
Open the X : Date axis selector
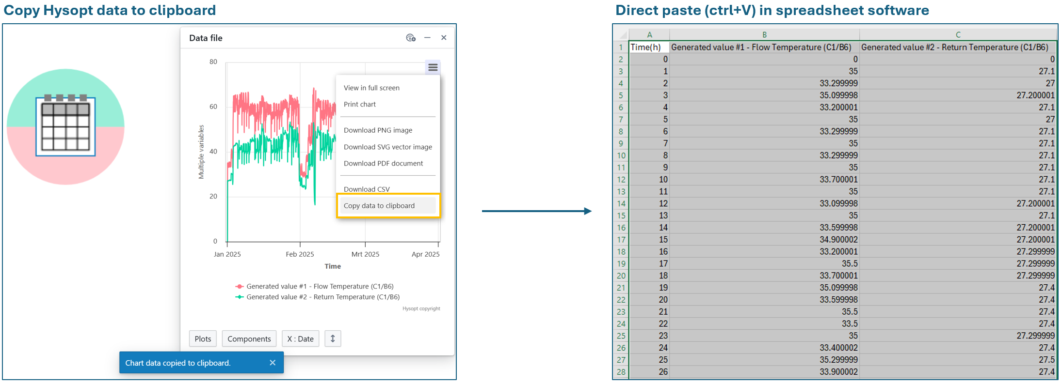[x=300, y=338]
